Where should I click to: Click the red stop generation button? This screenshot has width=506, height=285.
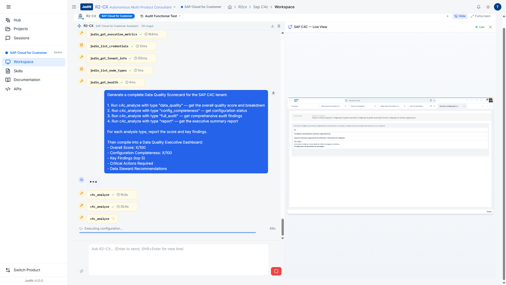[276, 271]
